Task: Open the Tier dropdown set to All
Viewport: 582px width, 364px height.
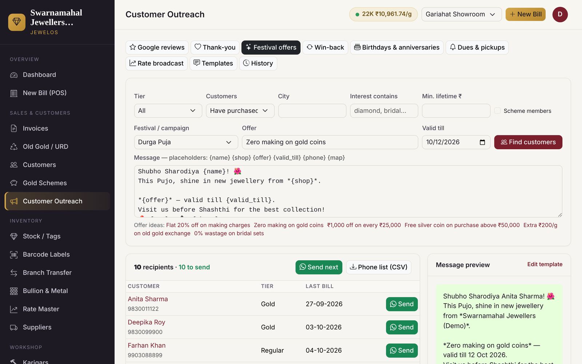Action: 168,111
